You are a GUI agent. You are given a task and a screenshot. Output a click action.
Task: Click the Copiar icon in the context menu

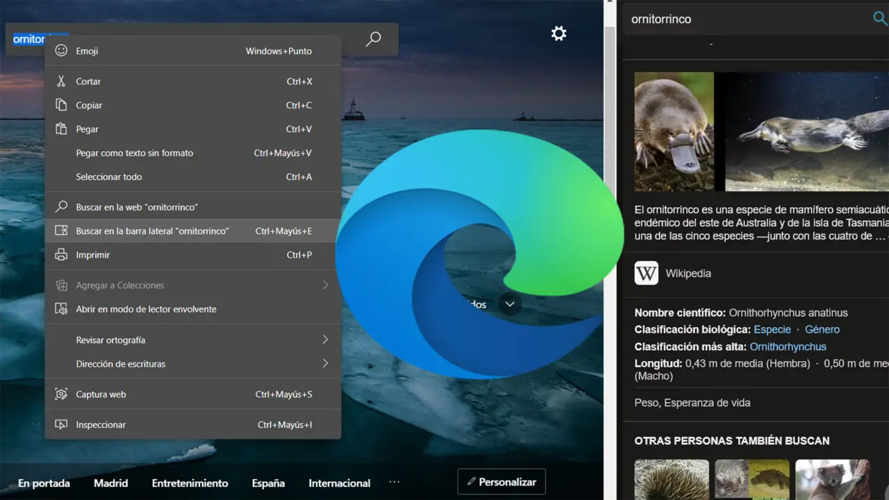[x=62, y=106]
